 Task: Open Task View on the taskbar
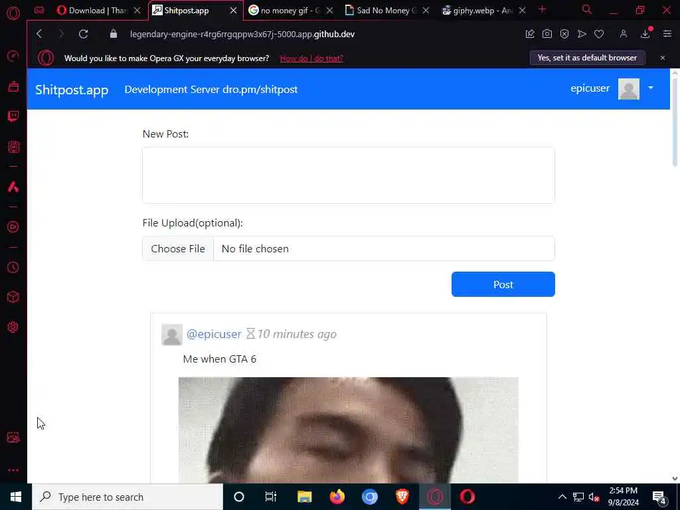(271, 497)
